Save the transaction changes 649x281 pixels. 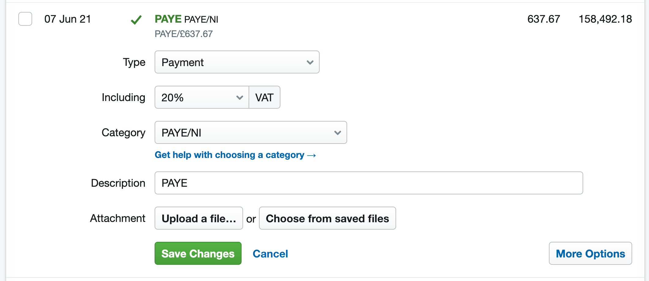click(x=198, y=253)
